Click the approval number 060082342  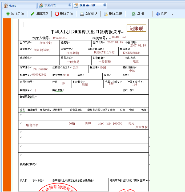tap(39, 75)
